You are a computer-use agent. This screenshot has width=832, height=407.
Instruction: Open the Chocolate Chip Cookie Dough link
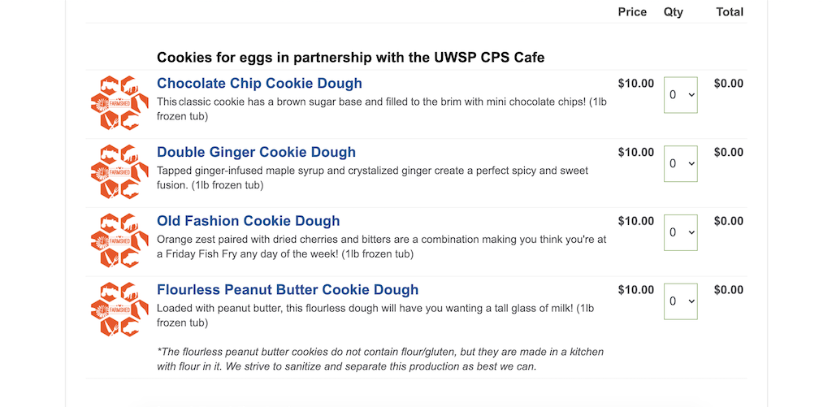click(259, 84)
